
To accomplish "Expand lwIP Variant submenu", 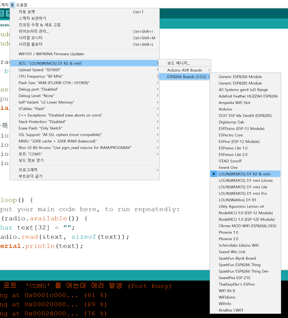I will [85, 102].
